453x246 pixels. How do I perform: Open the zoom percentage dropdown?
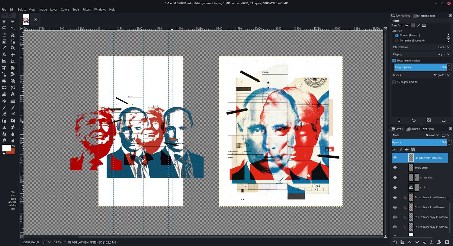(60, 242)
